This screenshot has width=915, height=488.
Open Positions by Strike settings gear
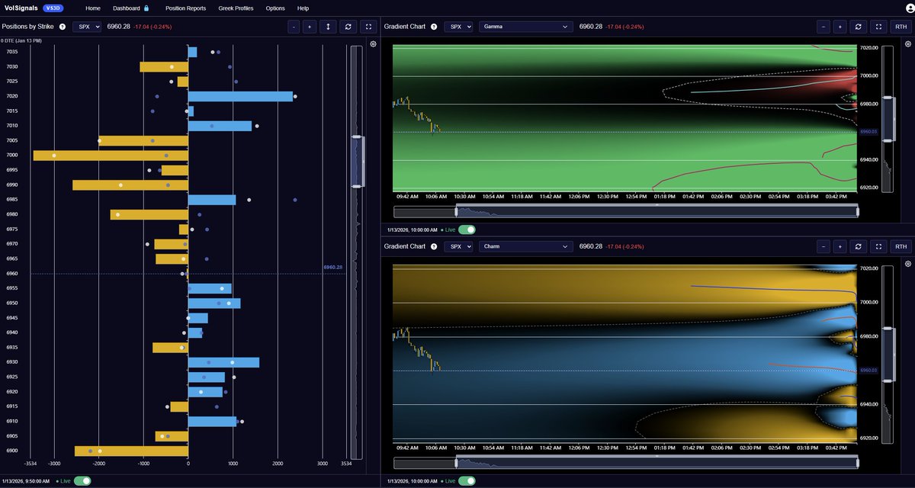point(373,43)
